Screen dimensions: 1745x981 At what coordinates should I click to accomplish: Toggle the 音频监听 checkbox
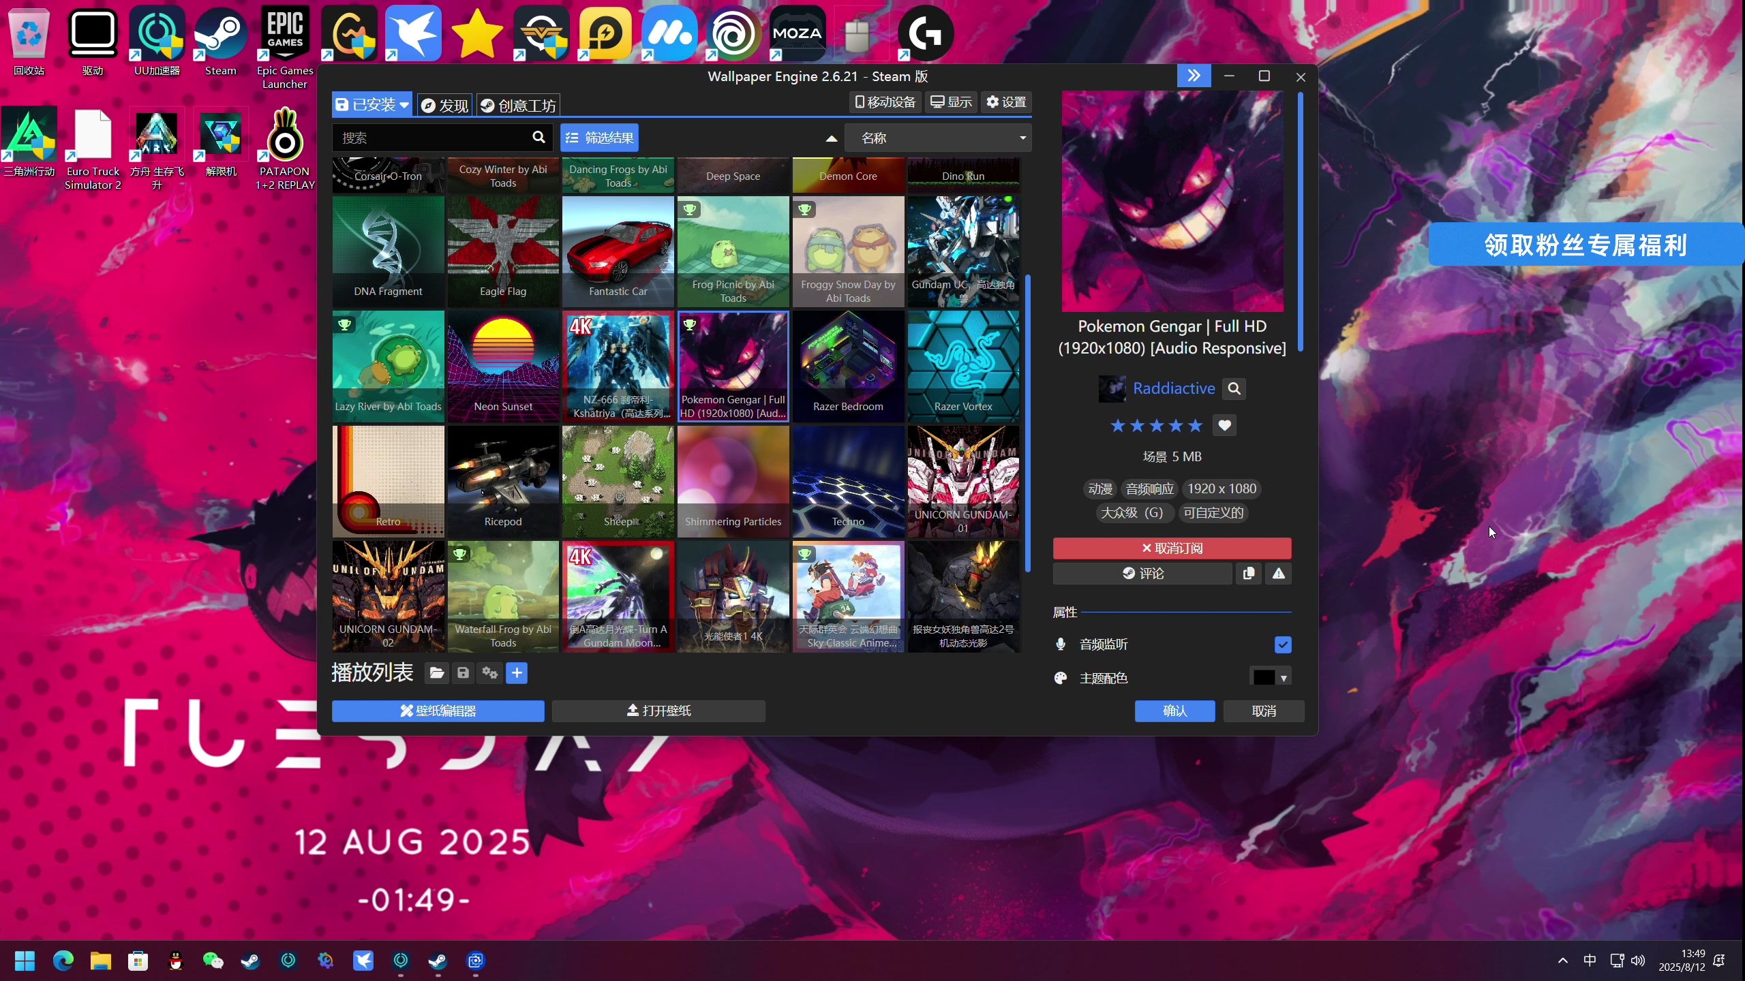point(1283,644)
